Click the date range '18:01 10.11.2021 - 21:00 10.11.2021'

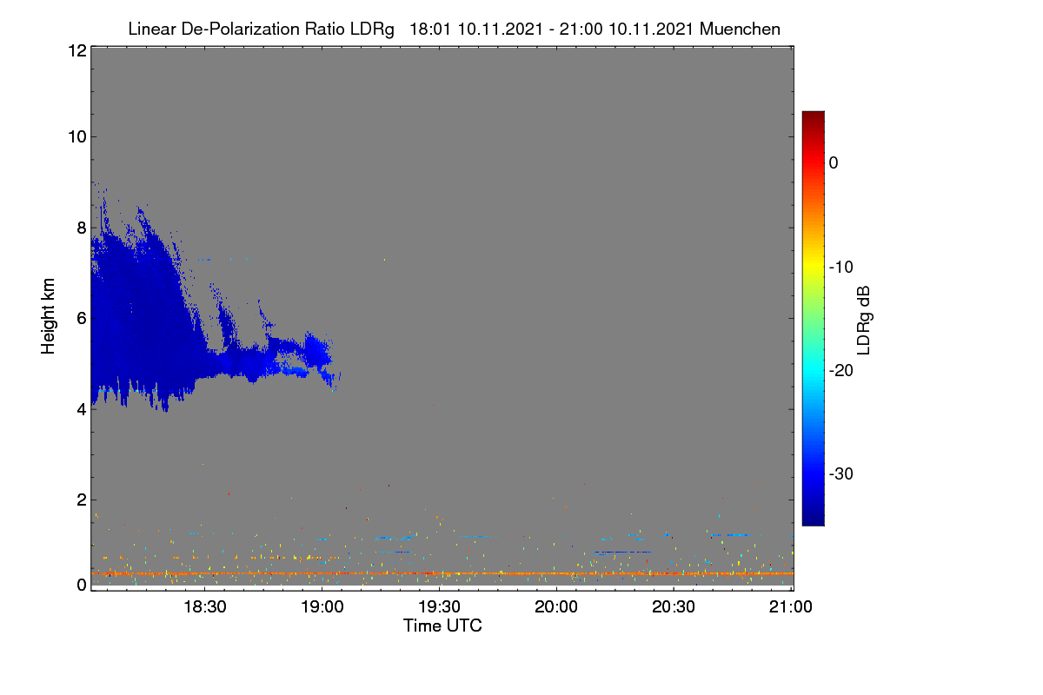(550, 30)
